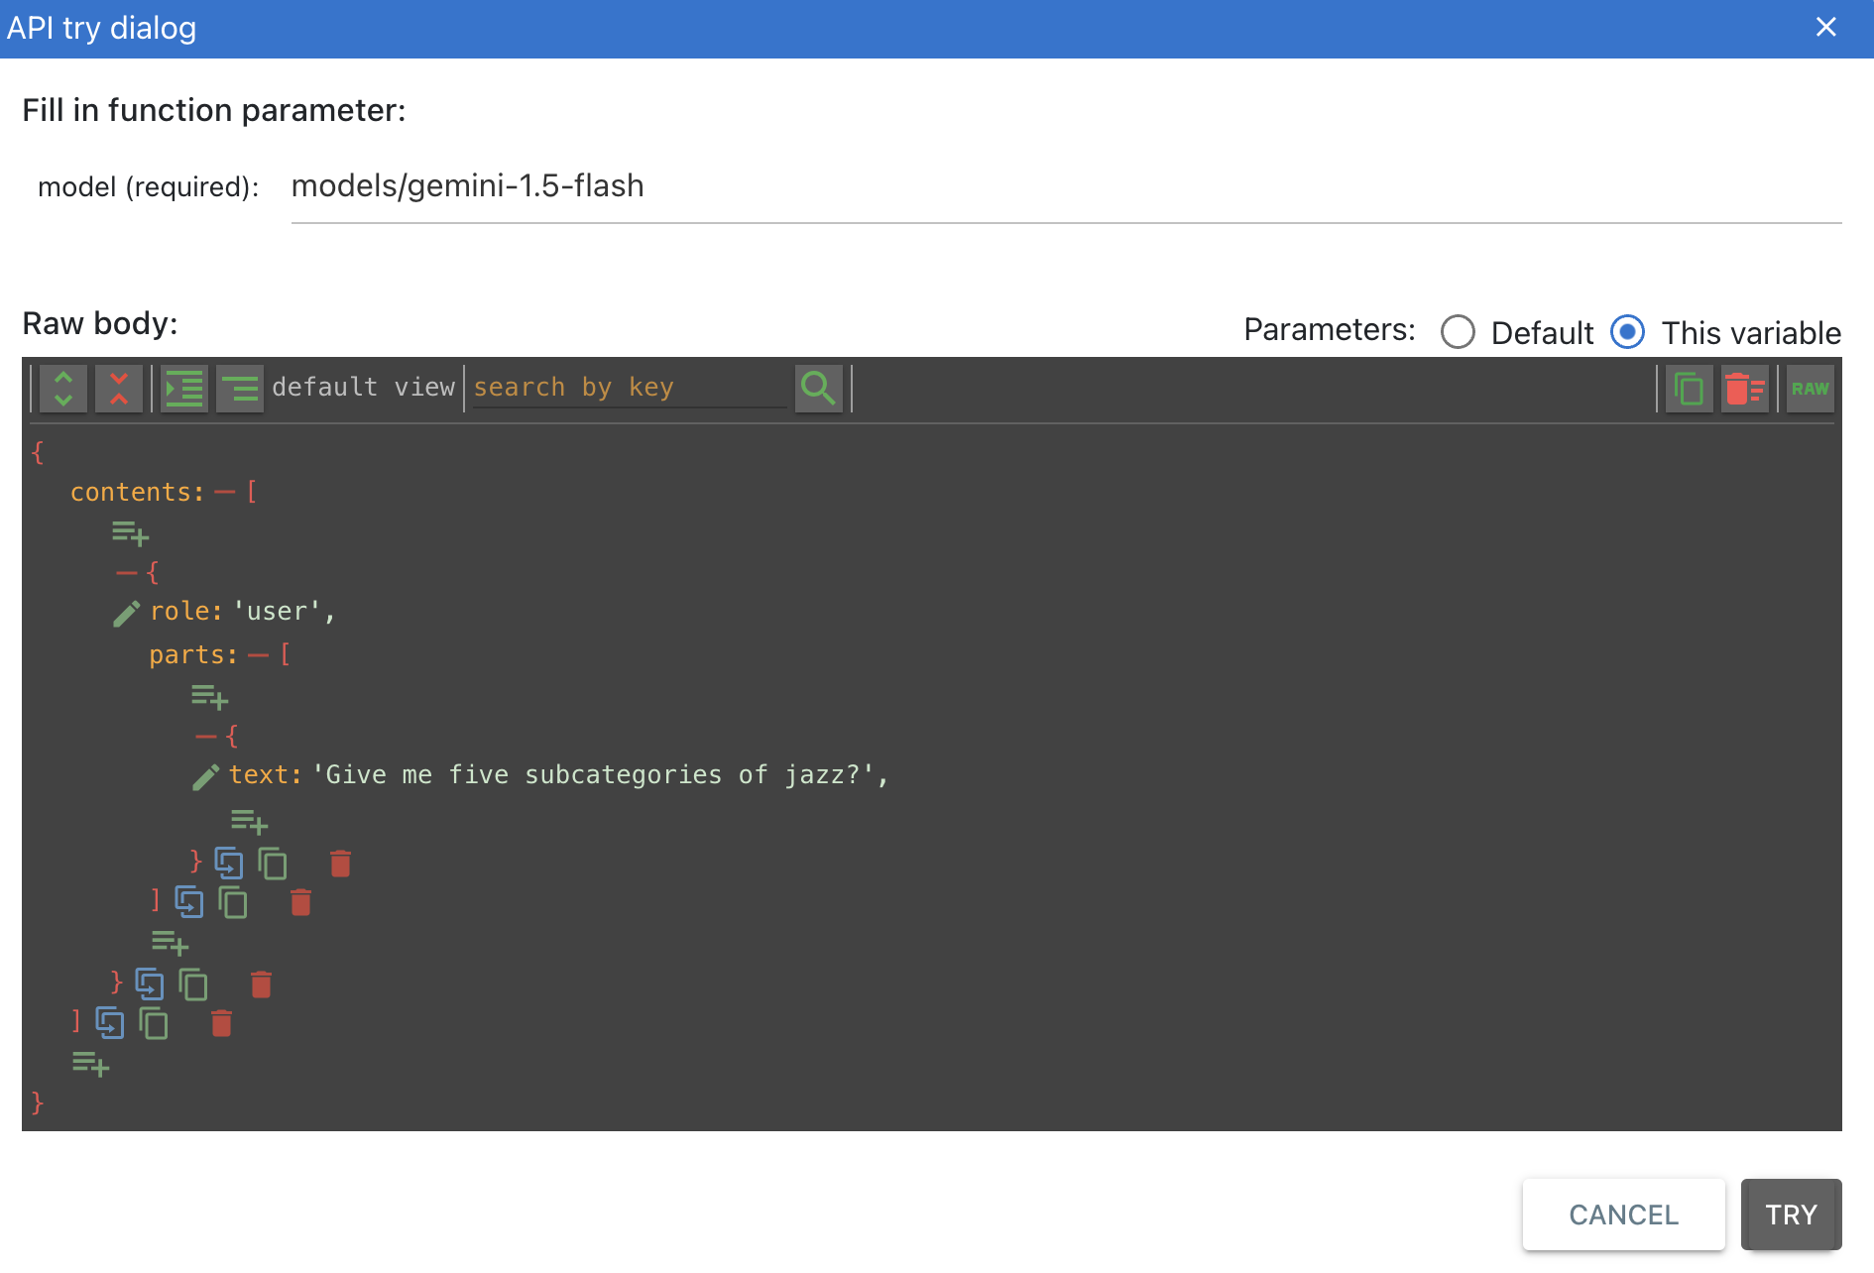The width and height of the screenshot is (1874, 1273).
Task: Focus the search by key field
Action: coord(630,388)
